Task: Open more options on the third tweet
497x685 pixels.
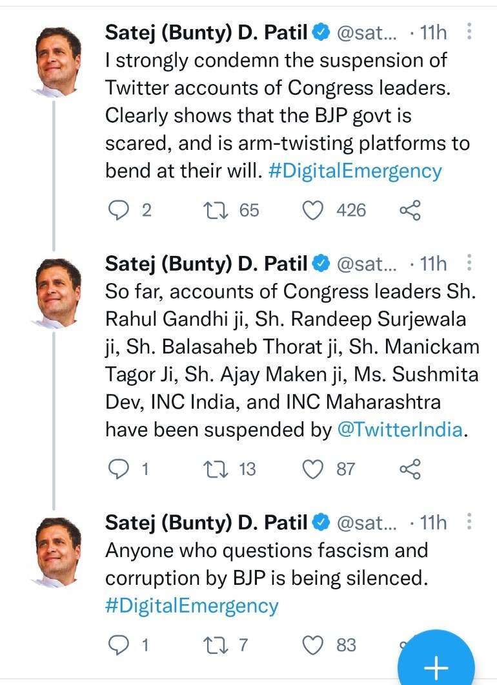Action: [x=469, y=522]
